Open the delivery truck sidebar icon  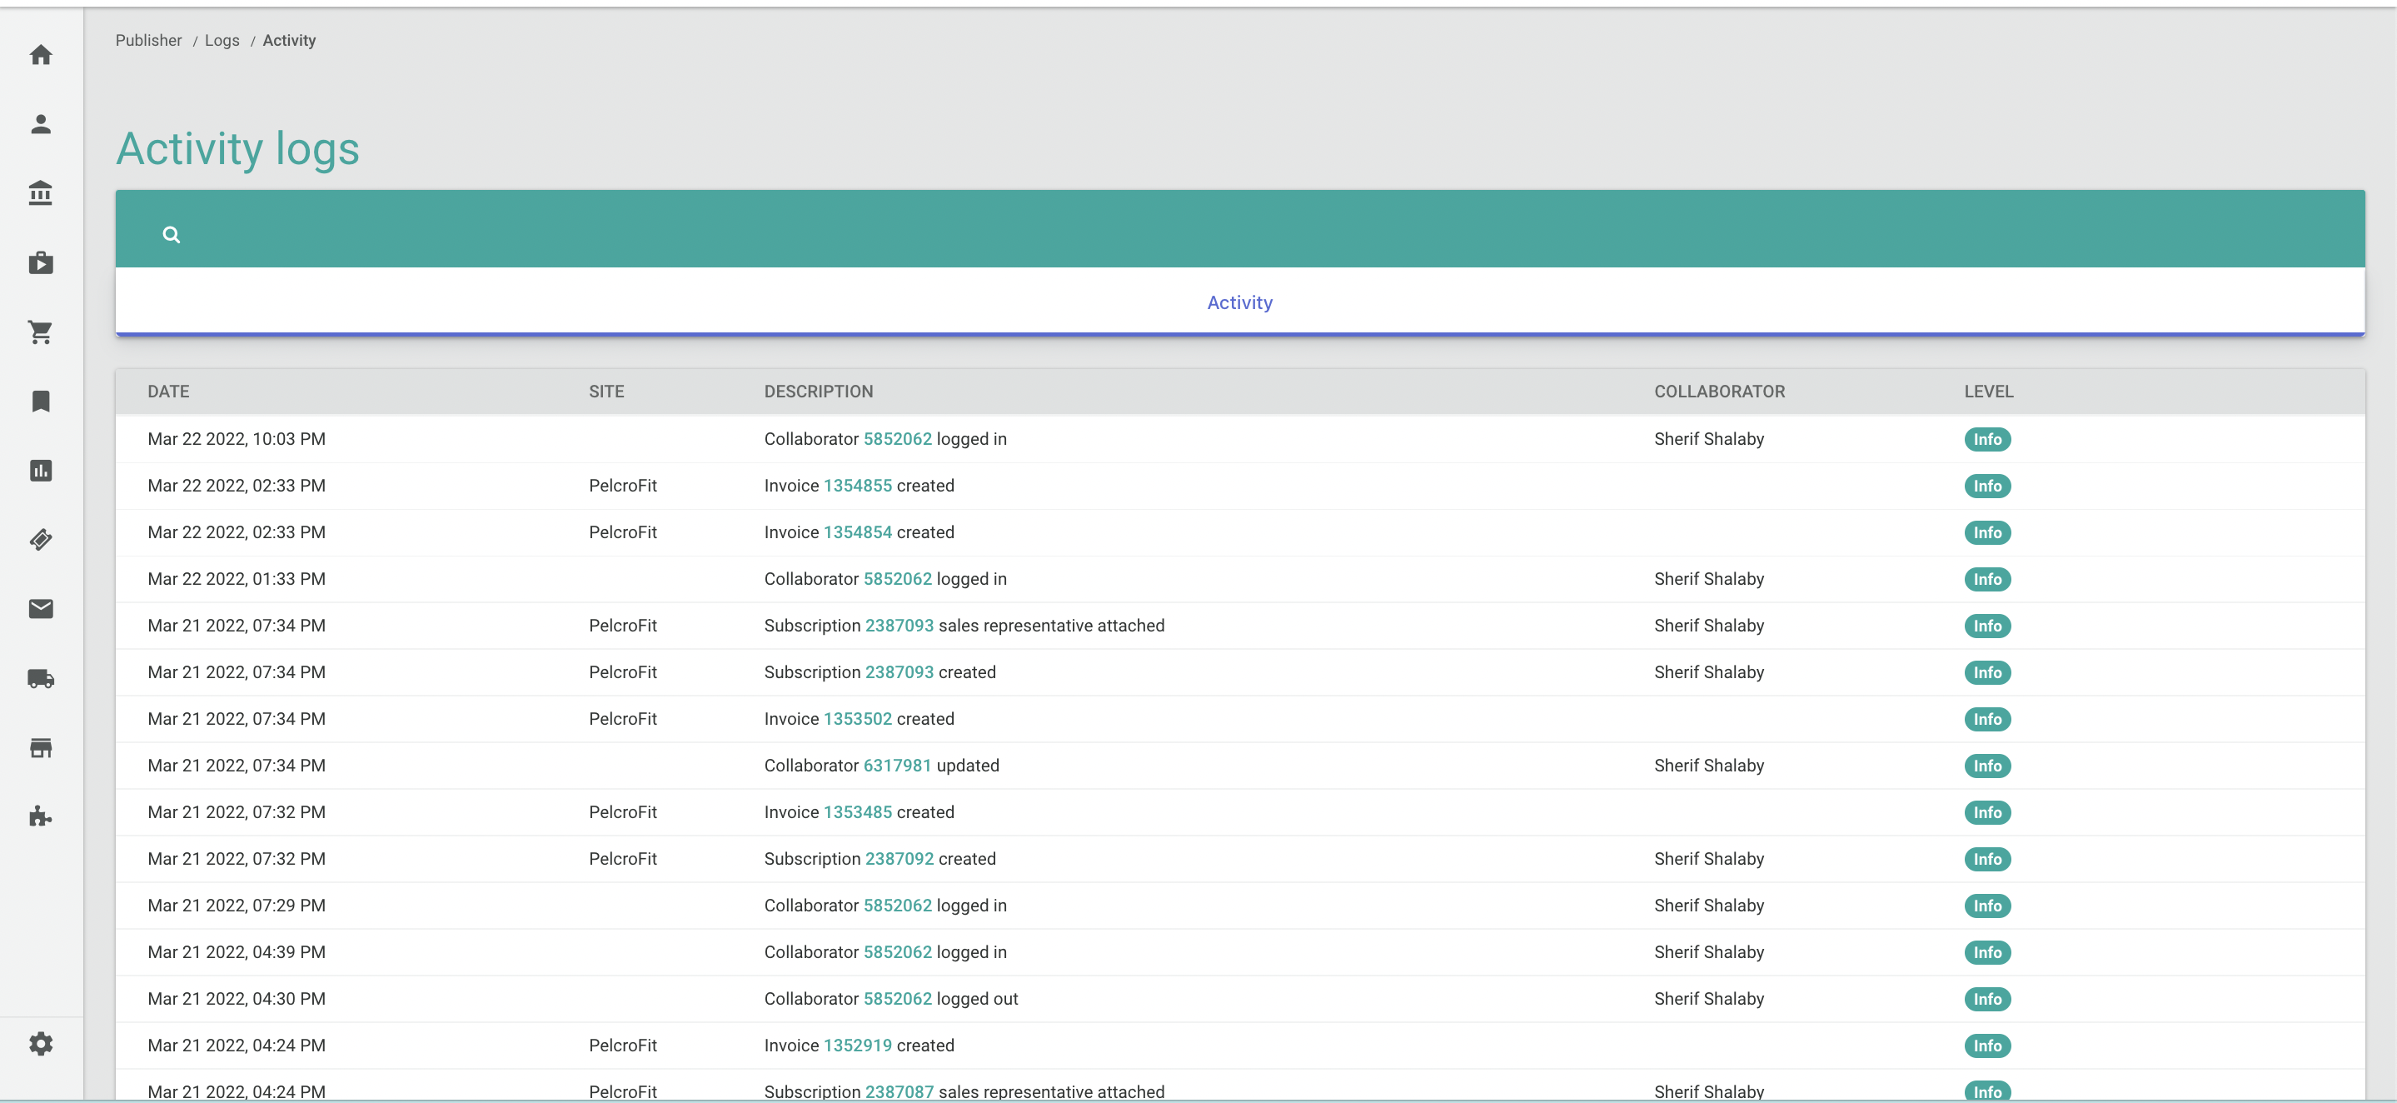[40, 679]
